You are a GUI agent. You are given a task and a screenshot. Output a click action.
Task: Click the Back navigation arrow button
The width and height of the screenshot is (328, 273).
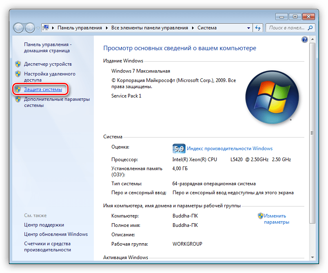tap(19, 28)
